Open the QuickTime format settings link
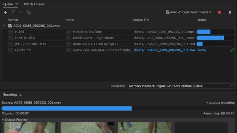This screenshot has width=237, height=133. pyautogui.click(x=23, y=50)
